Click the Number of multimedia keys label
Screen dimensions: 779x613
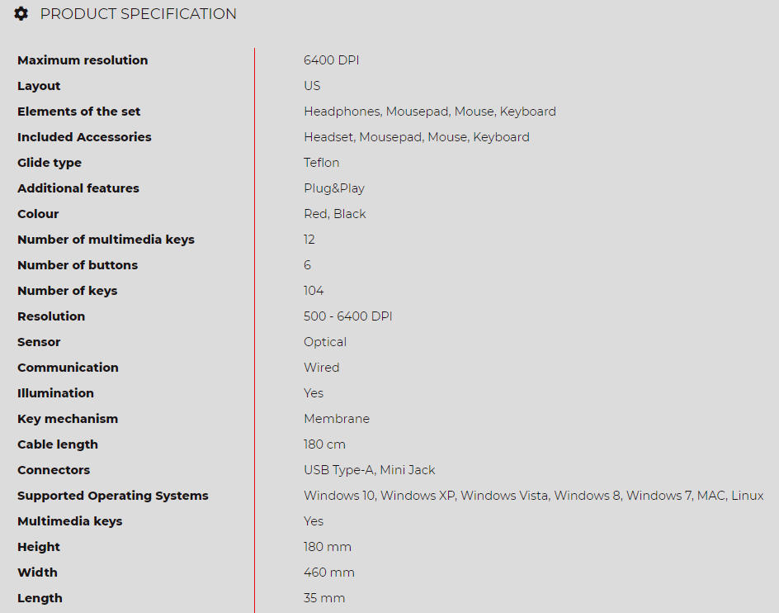pos(106,240)
